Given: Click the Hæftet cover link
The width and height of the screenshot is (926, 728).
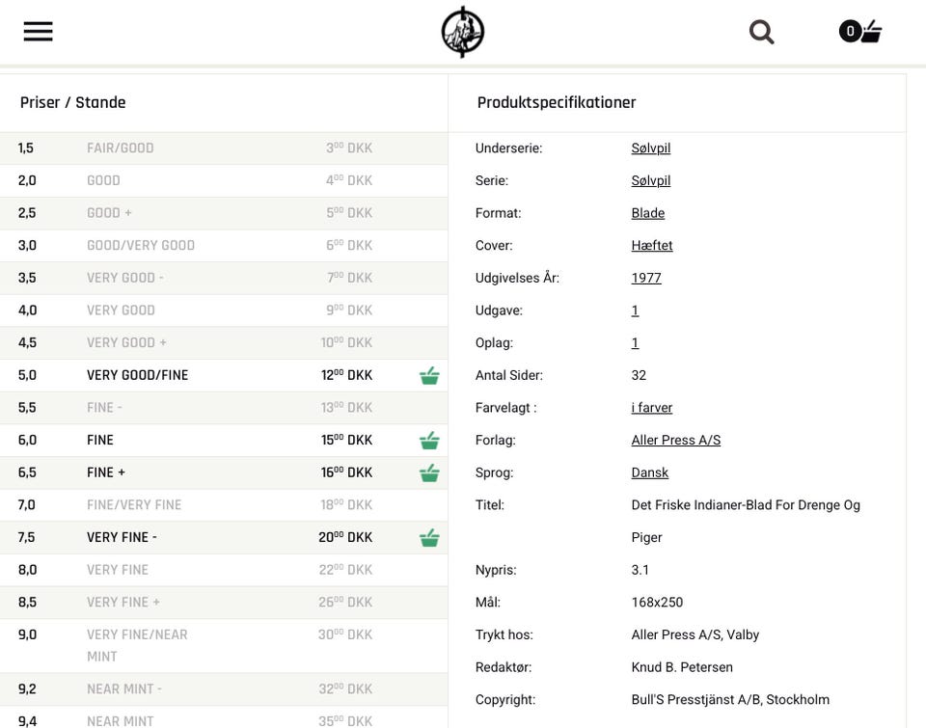Looking at the screenshot, I should [x=652, y=246].
